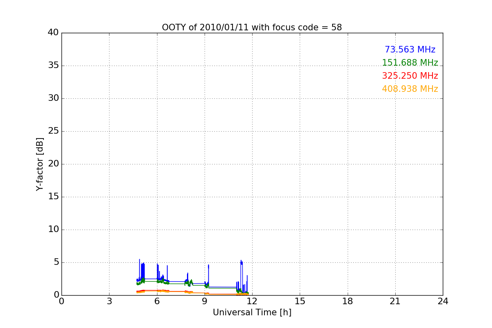Click the plot title mentioning focus code 58
This screenshot has height=328, width=492.
(252, 27)
